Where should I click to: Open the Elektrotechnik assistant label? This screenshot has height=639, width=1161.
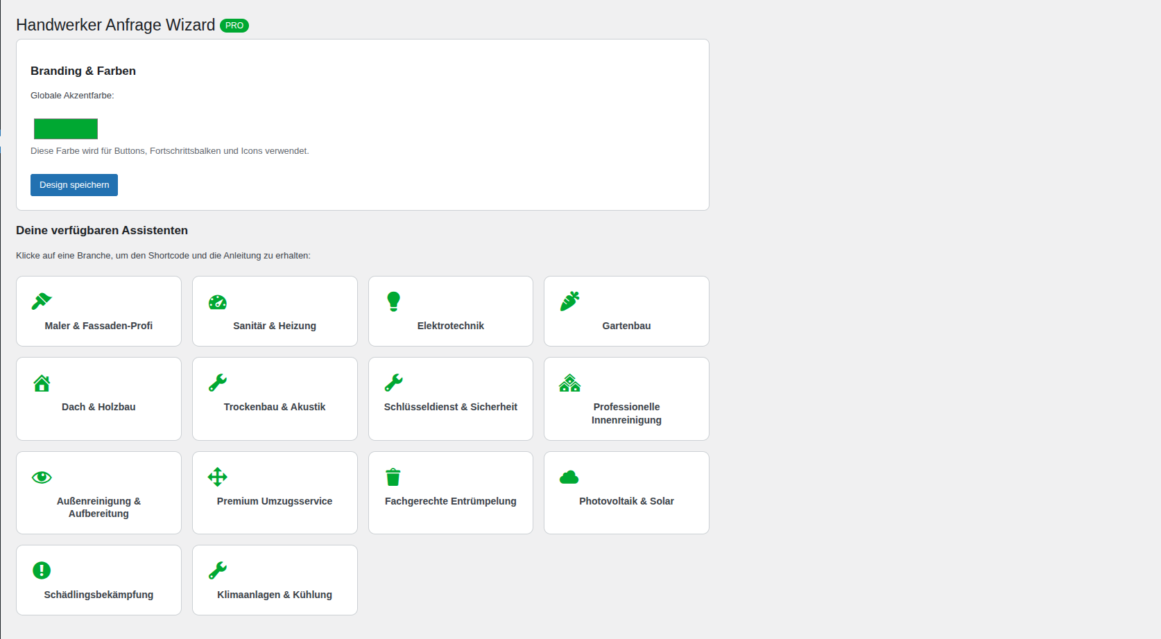pos(451,326)
